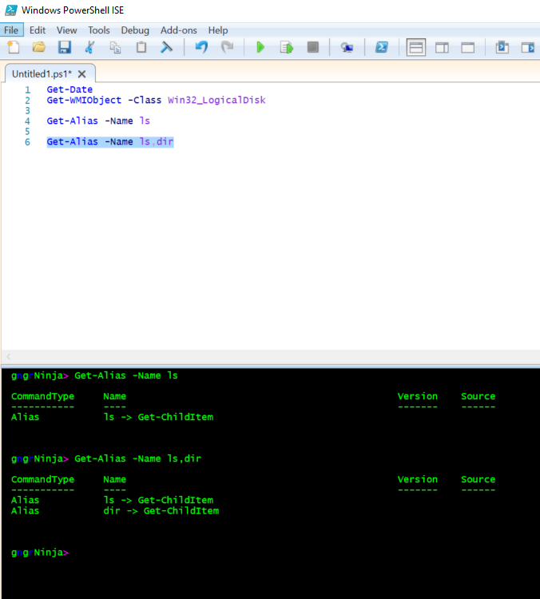Start PowerShell in a separate window
Image resolution: width=540 pixels, height=599 pixels.
pos(382,48)
